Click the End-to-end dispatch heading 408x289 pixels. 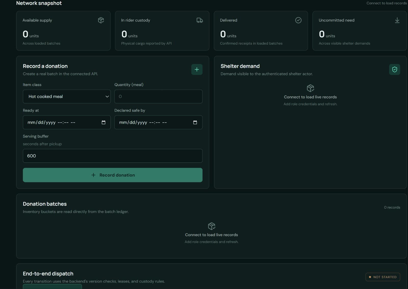click(48, 274)
